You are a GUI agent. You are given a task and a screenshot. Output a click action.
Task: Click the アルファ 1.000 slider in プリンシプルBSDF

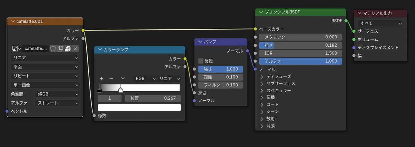[301, 61]
